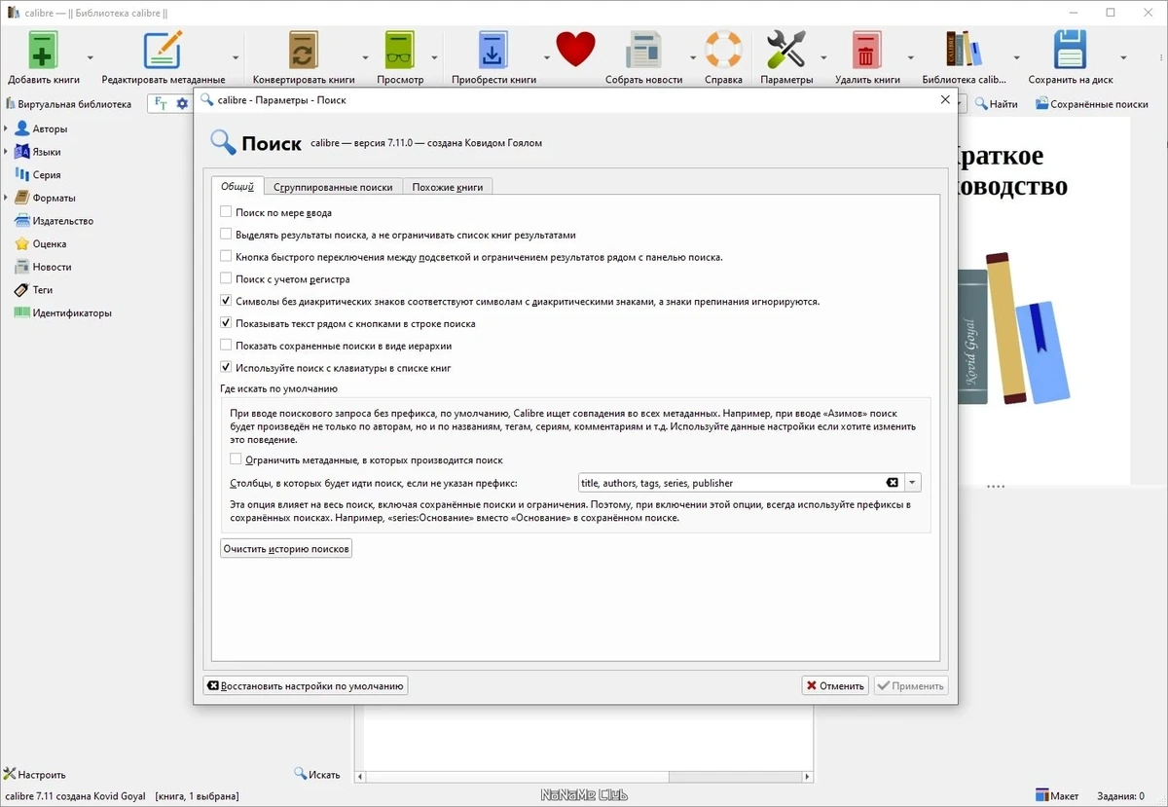Screen dimensions: 1168x807
Task: Open Собрать новости dropdown arrow
Action: (x=692, y=56)
